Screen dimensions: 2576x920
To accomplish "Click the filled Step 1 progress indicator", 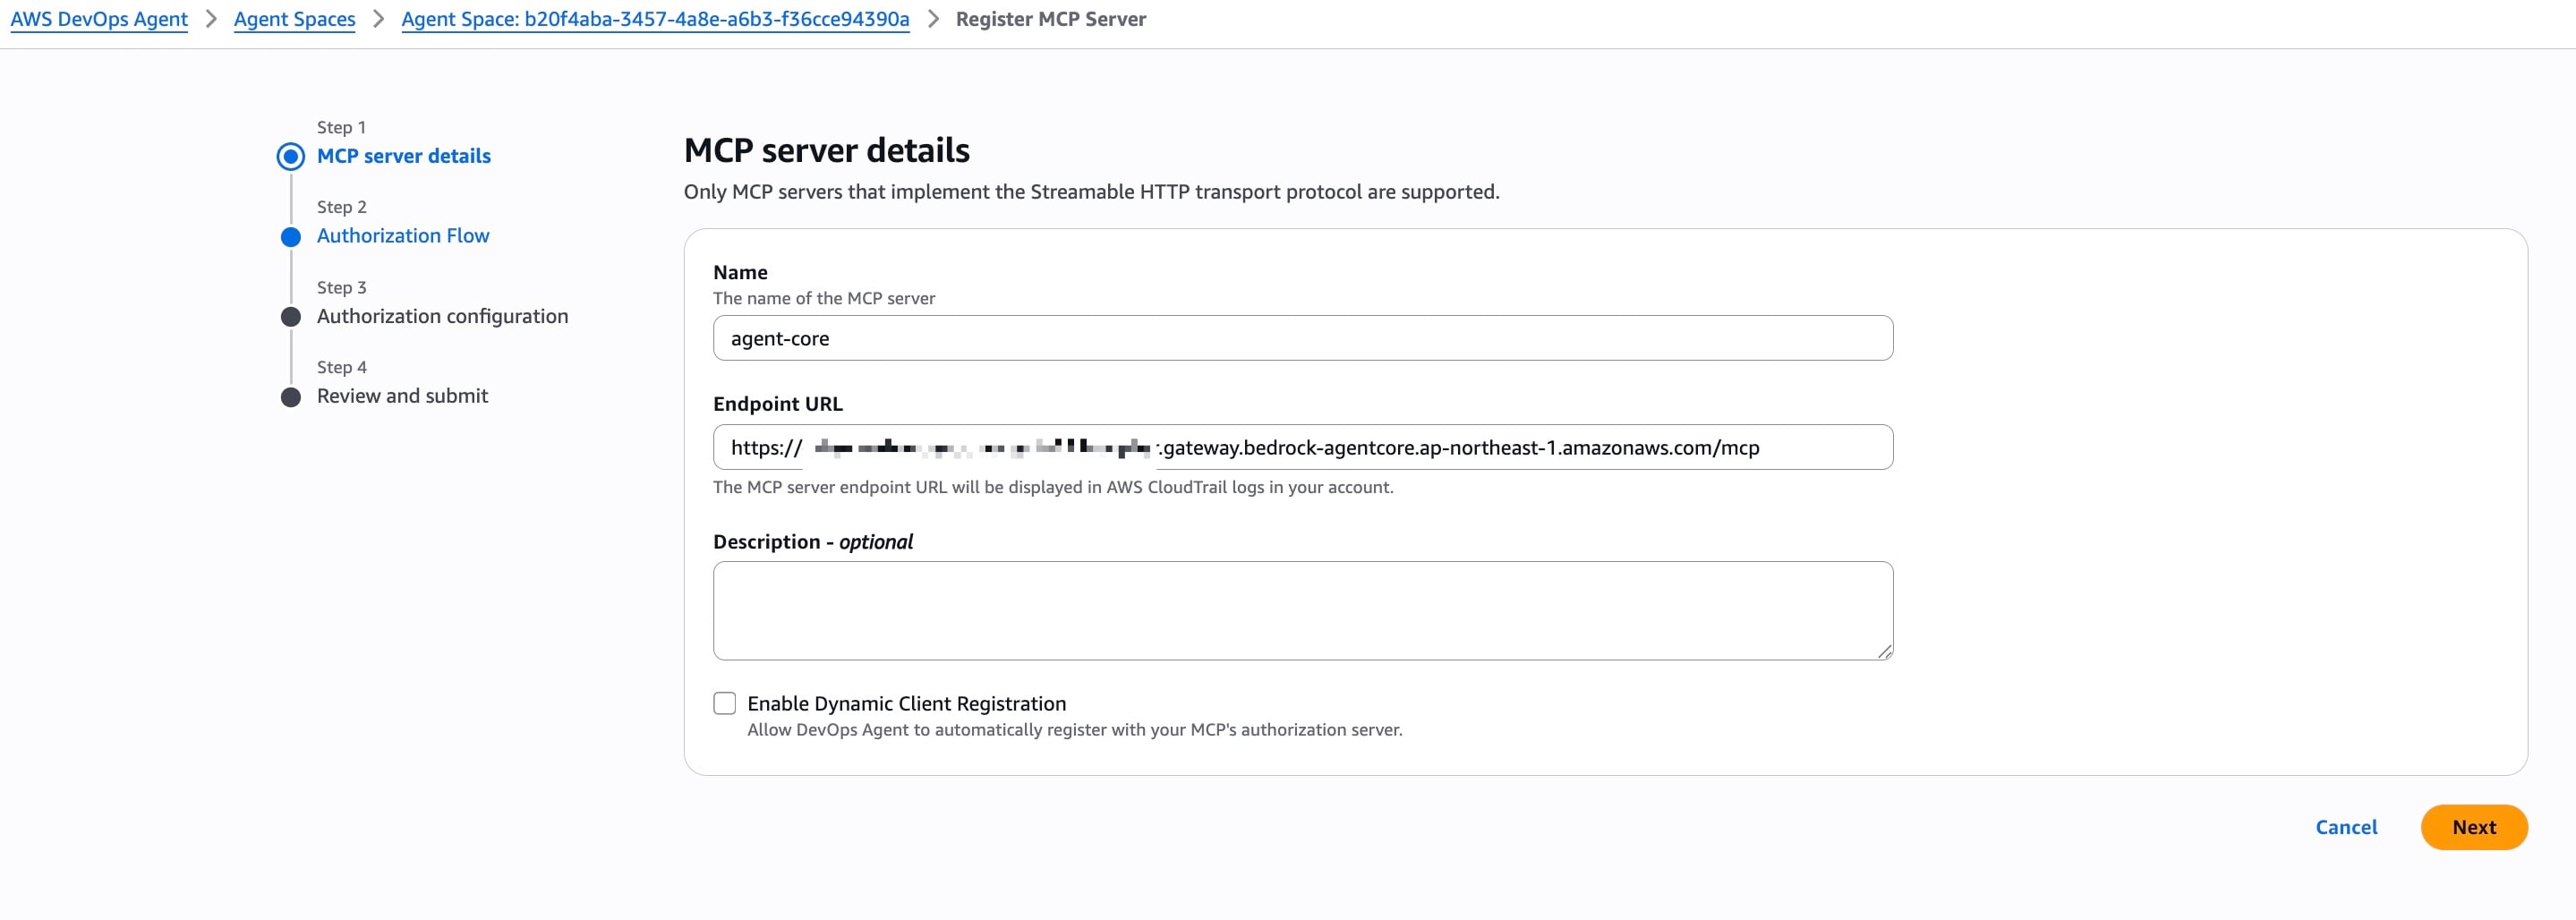I will (x=291, y=155).
